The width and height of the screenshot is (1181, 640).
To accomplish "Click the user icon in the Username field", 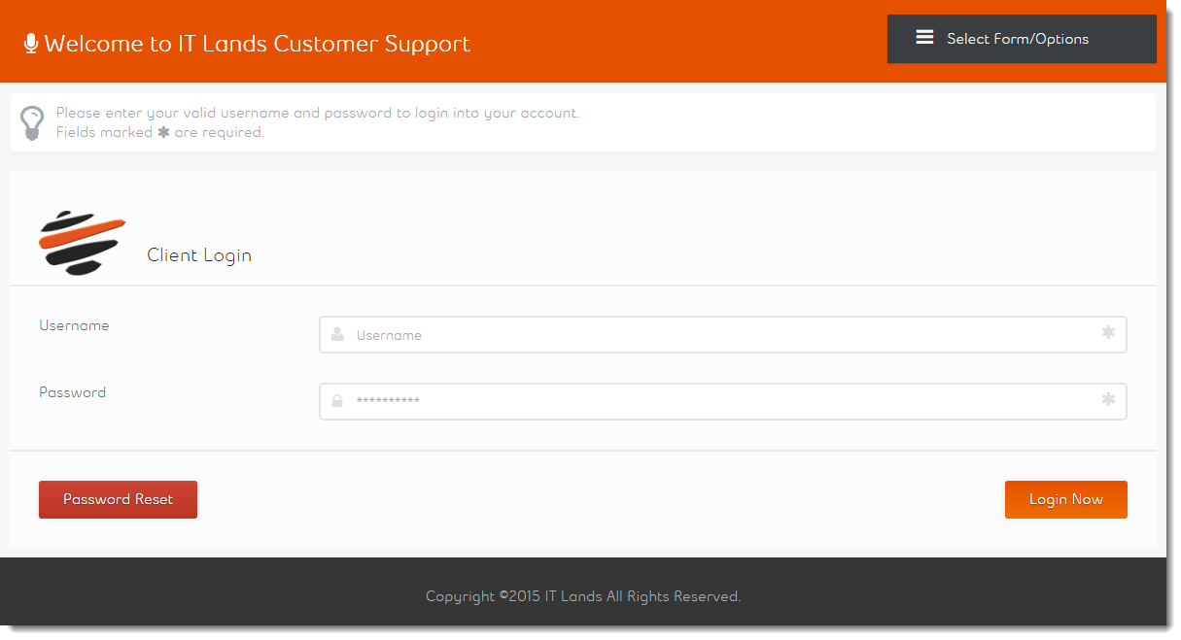I will pyautogui.click(x=337, y=334).
